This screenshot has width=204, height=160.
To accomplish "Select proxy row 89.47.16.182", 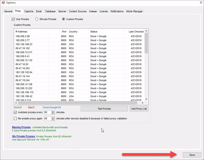I will click(x=79, y=48).
